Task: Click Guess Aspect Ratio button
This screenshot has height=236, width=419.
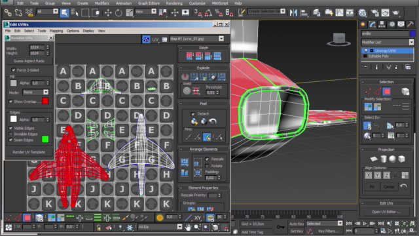Action: [x=29, y=61]
